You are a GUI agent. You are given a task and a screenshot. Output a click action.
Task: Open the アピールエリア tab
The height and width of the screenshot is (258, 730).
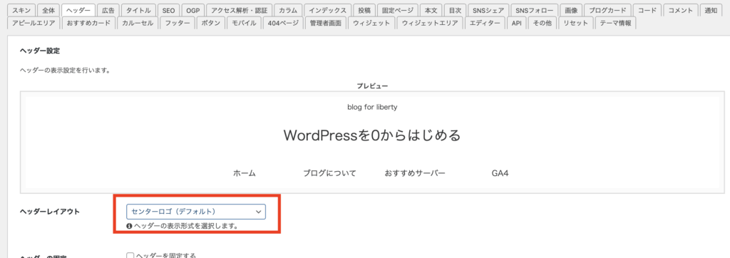pos(34,24)
